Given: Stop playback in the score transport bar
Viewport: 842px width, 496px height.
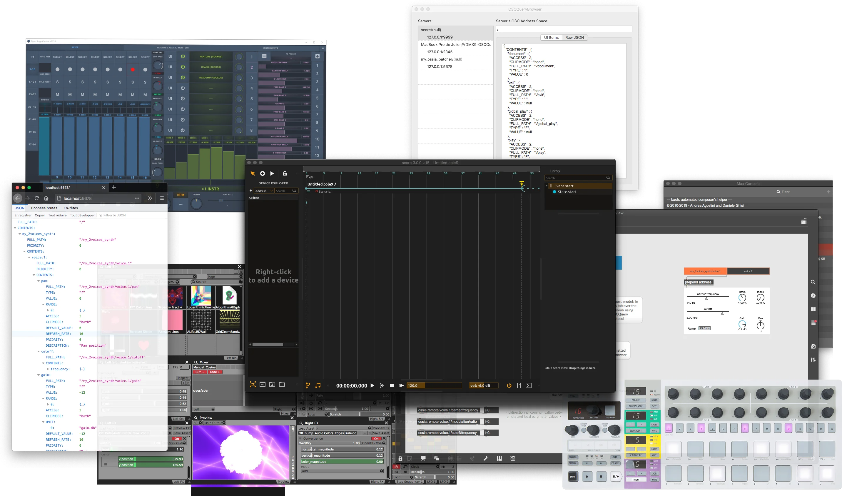Looking at the screenshot, I should pos(392,385).
